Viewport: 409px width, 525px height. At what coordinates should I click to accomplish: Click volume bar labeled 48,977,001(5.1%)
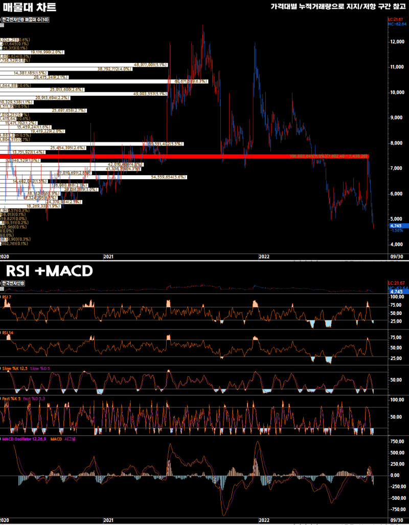tap(84, 65)
